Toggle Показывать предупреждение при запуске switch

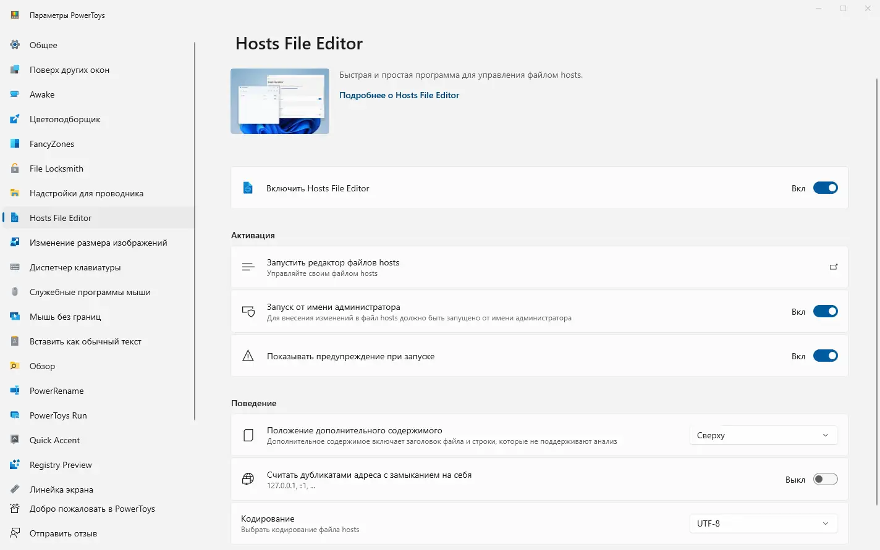pos(825,356)
